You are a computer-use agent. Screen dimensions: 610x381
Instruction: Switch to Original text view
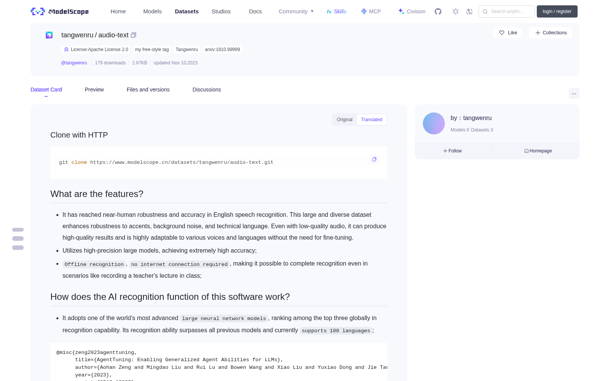pos(345,120)
